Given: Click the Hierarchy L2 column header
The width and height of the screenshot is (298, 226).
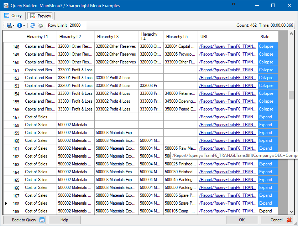Looking at the screenshot, I should pyautogui.click(x=75, y=36).
